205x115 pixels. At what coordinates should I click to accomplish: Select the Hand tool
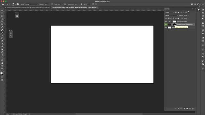coord(2,63)
